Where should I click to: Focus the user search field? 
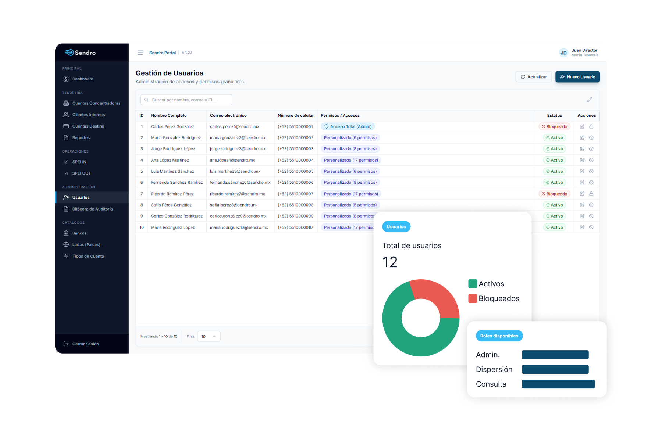pos(186,100)
